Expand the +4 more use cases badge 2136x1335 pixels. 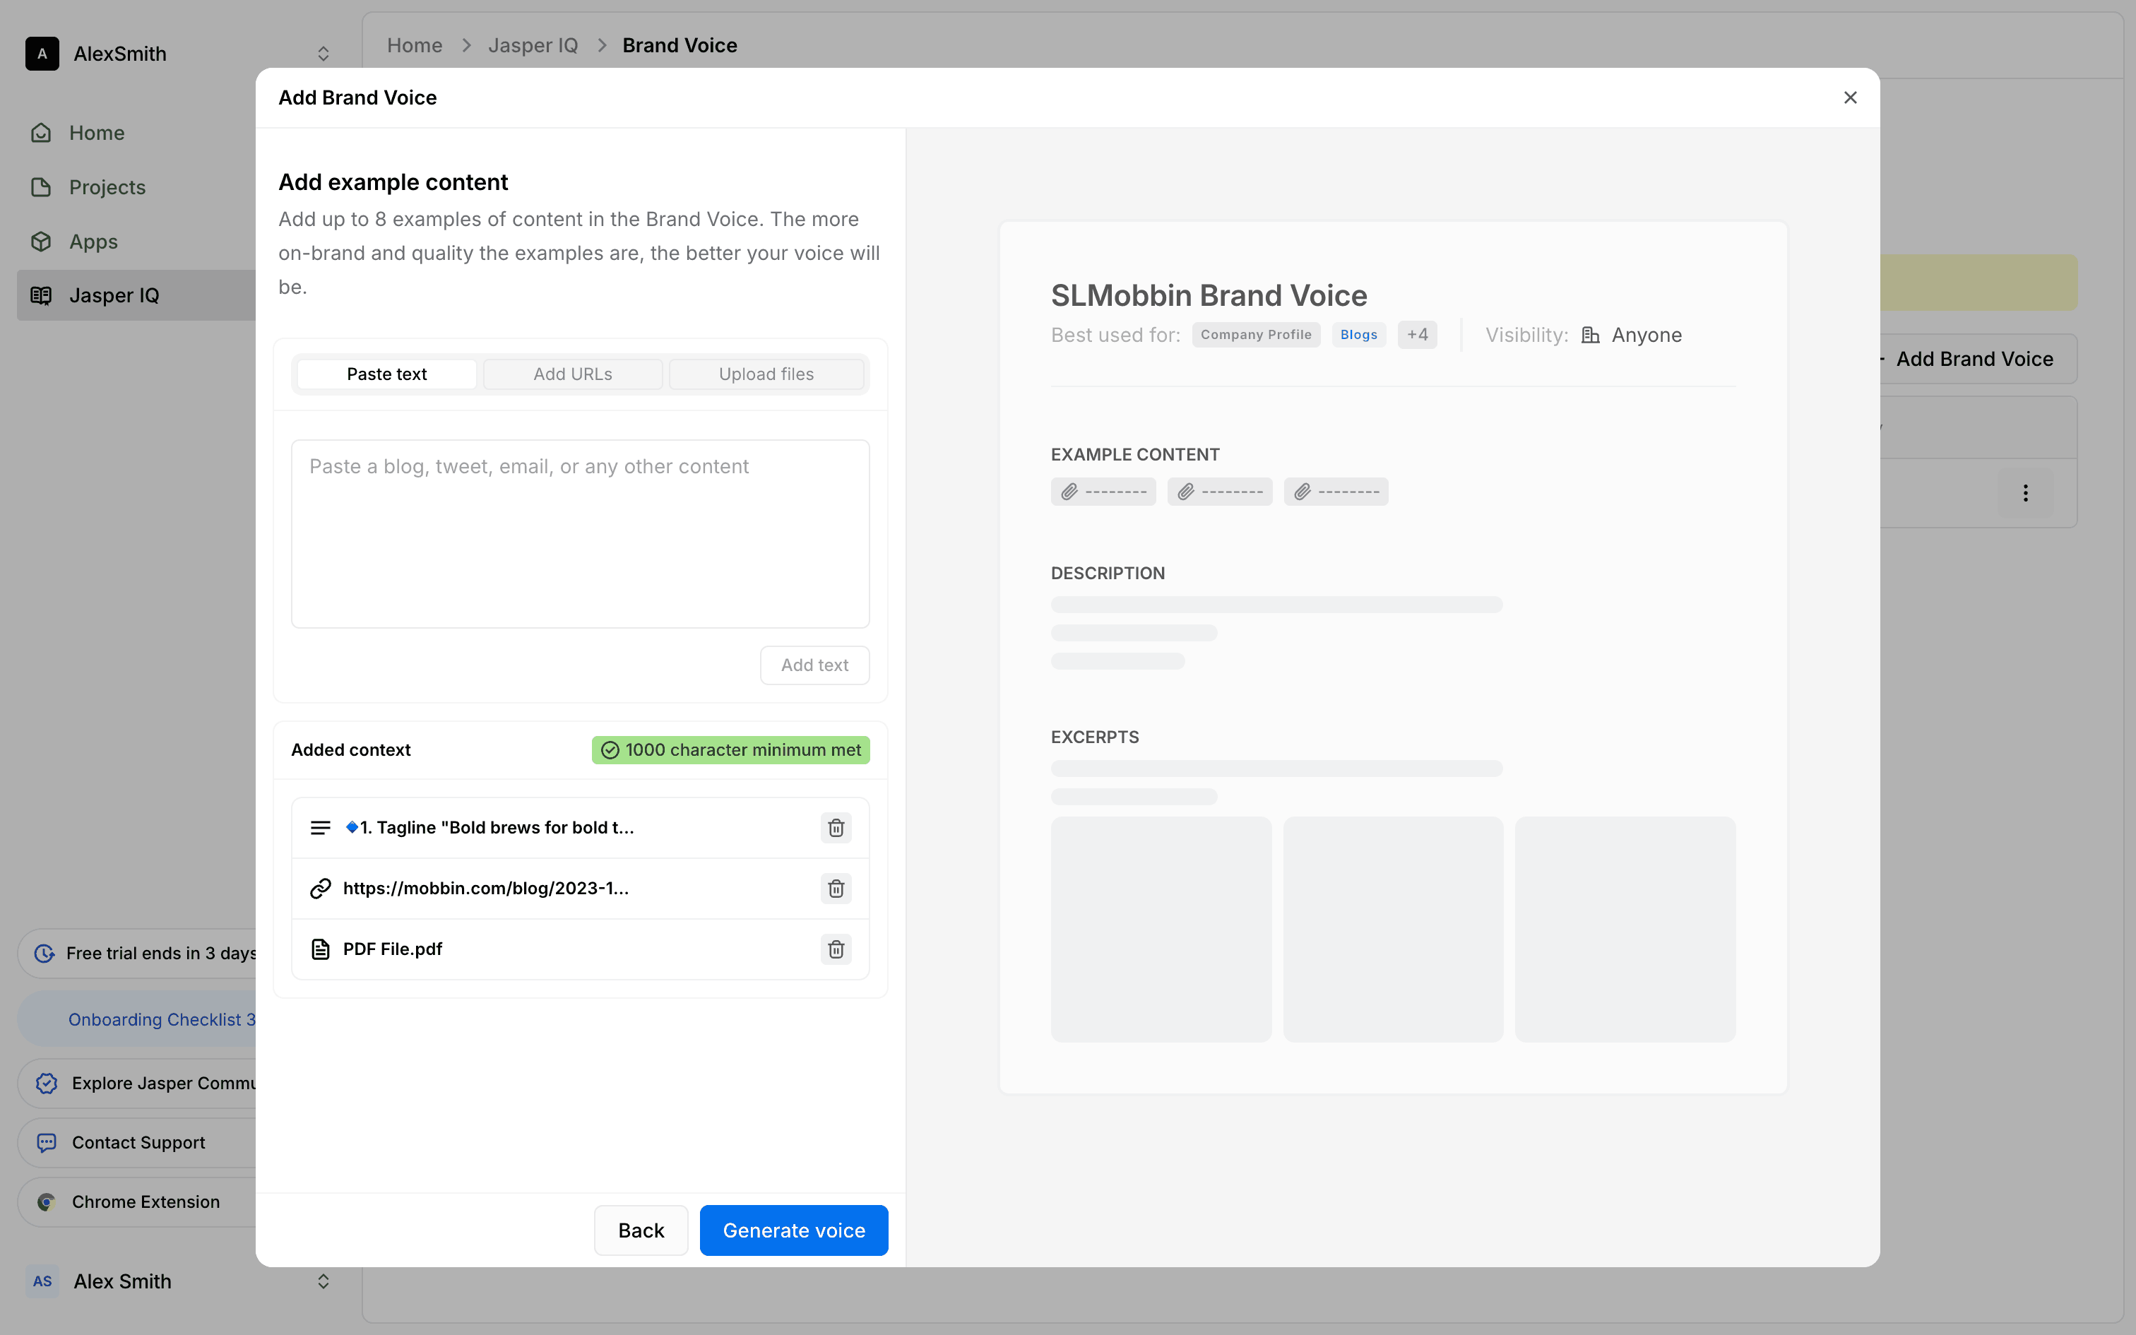tap(1417, 335)
